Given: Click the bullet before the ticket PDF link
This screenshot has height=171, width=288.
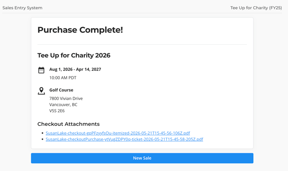Looking at the screenshot, I should coord(43,139).
